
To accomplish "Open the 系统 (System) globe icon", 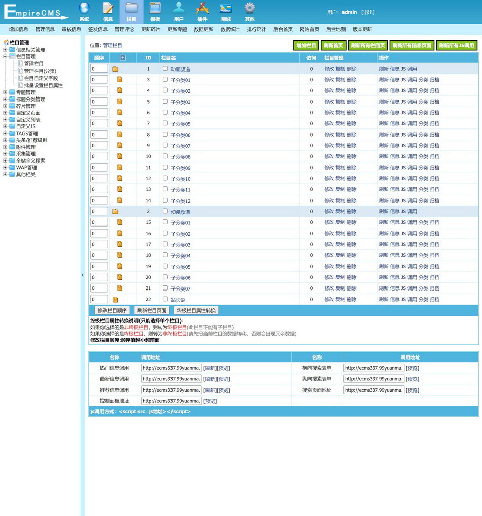I will [x=84, y=8].
